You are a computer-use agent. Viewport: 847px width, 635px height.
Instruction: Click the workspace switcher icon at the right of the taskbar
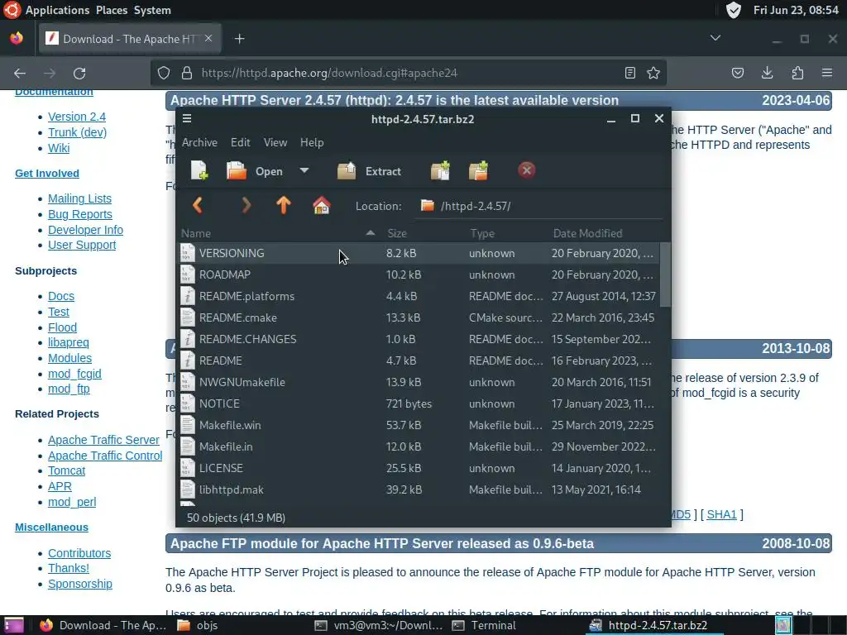tap(782, 625)
